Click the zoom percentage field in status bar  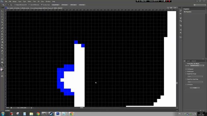click(x=8, y=108)
